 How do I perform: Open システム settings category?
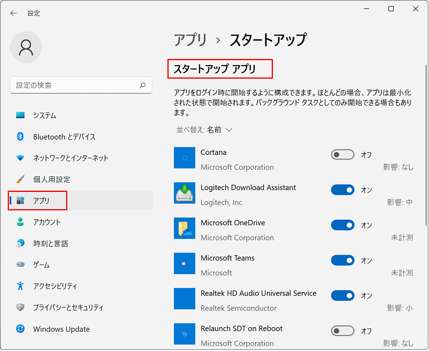tap(44, 115)
